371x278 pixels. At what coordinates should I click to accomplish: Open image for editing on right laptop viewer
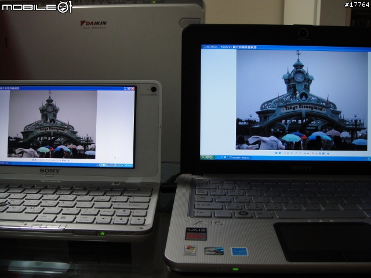[x=323, y=153]
